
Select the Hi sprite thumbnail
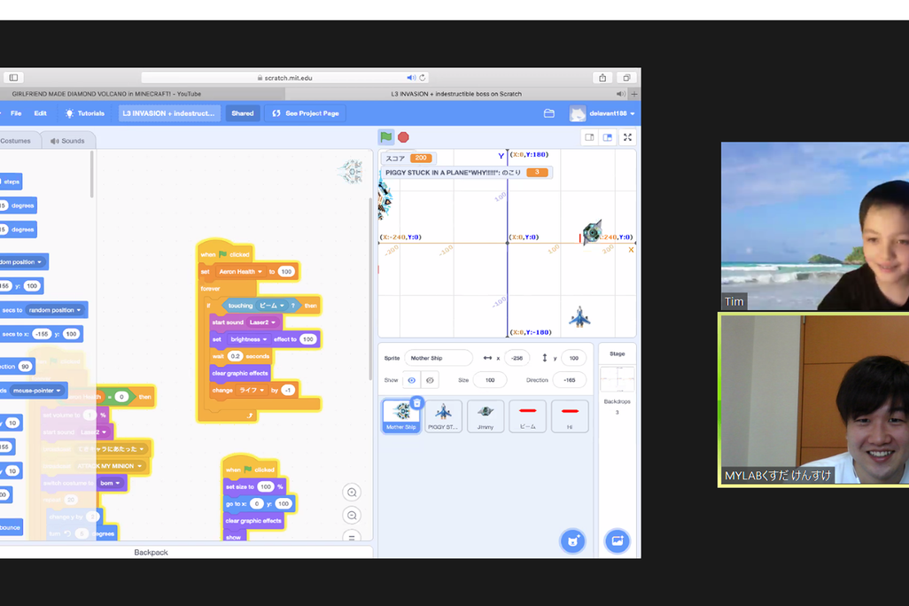[x=570, y=416]
